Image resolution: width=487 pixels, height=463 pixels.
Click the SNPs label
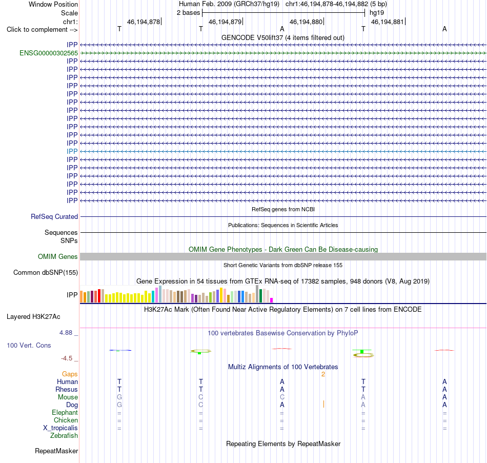pyautogui.click(x=69, y=241)
